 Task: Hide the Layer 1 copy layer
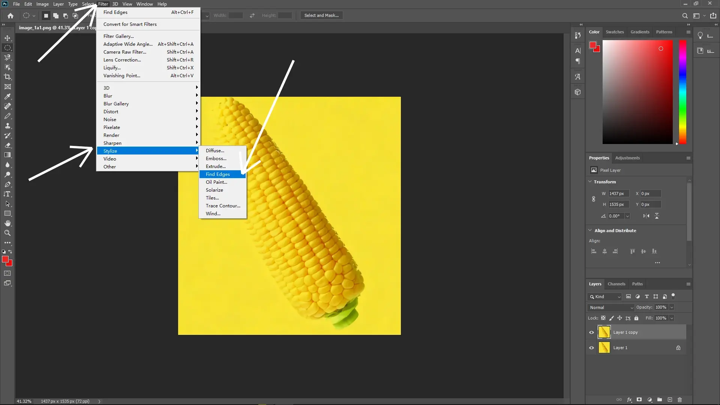[x=591, y=332]
